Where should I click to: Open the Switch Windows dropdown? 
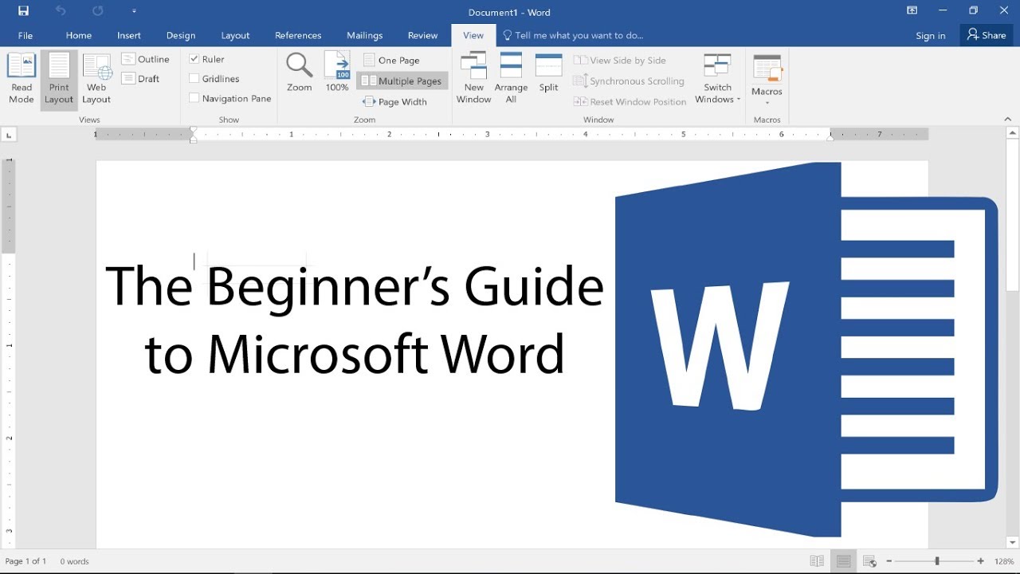tap(716, 77)
